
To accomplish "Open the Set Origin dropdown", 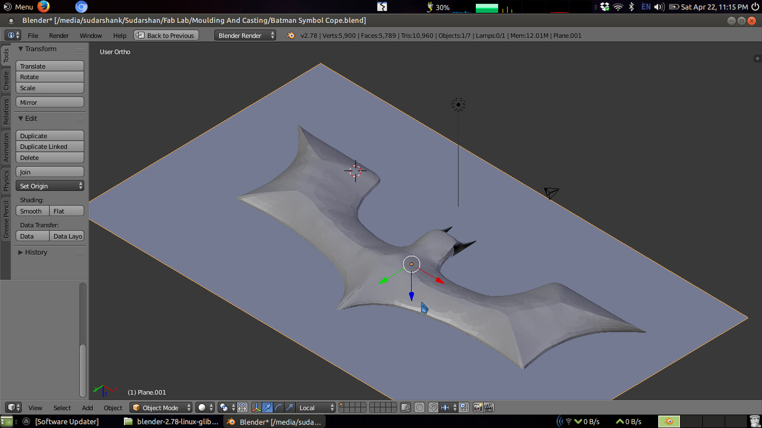I will tap(50, 186).
